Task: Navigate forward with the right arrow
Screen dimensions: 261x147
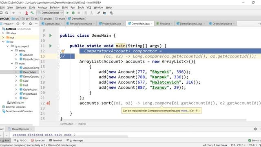Action: [x=20, y=13]
